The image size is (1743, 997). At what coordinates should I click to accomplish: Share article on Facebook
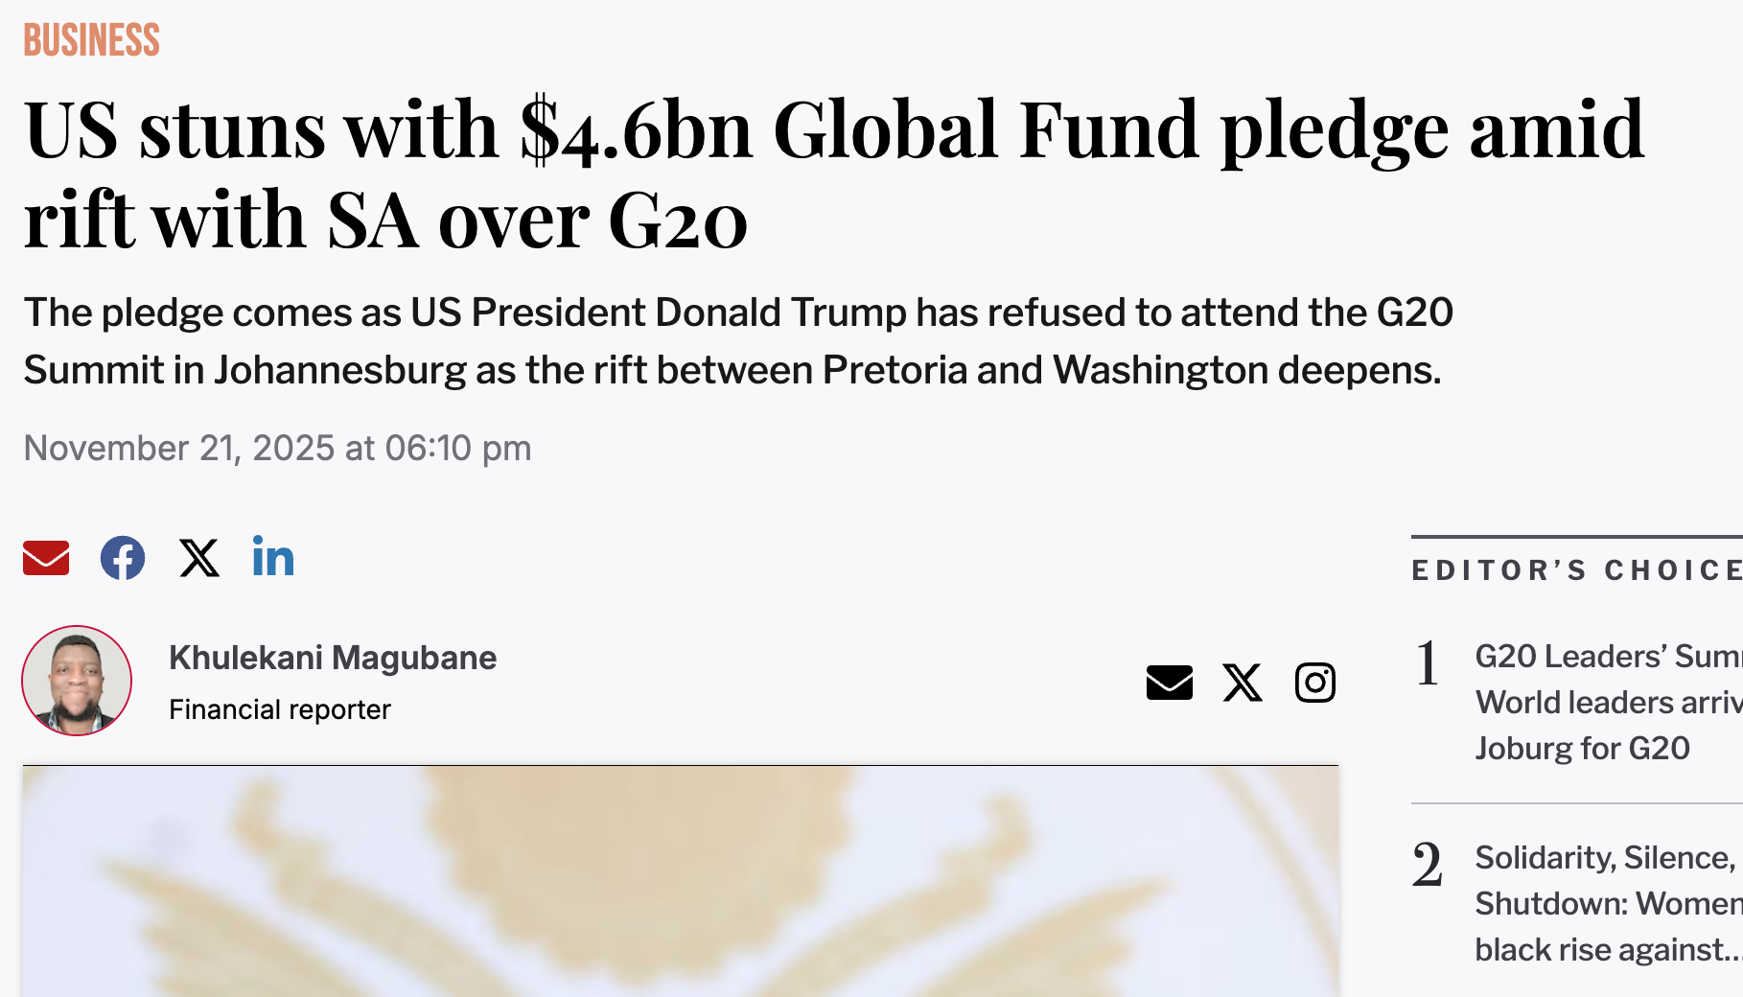[x=123, y=558]
